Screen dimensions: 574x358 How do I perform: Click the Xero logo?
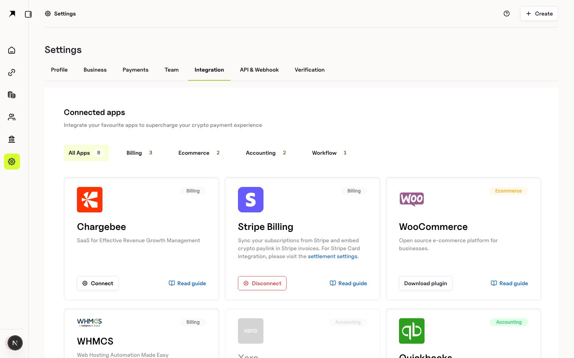click(251, 331)
